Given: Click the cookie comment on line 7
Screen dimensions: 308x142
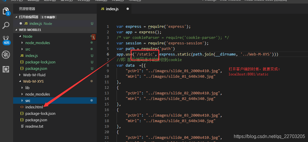Looking at the screenshot, I should [x=149, y=60].
